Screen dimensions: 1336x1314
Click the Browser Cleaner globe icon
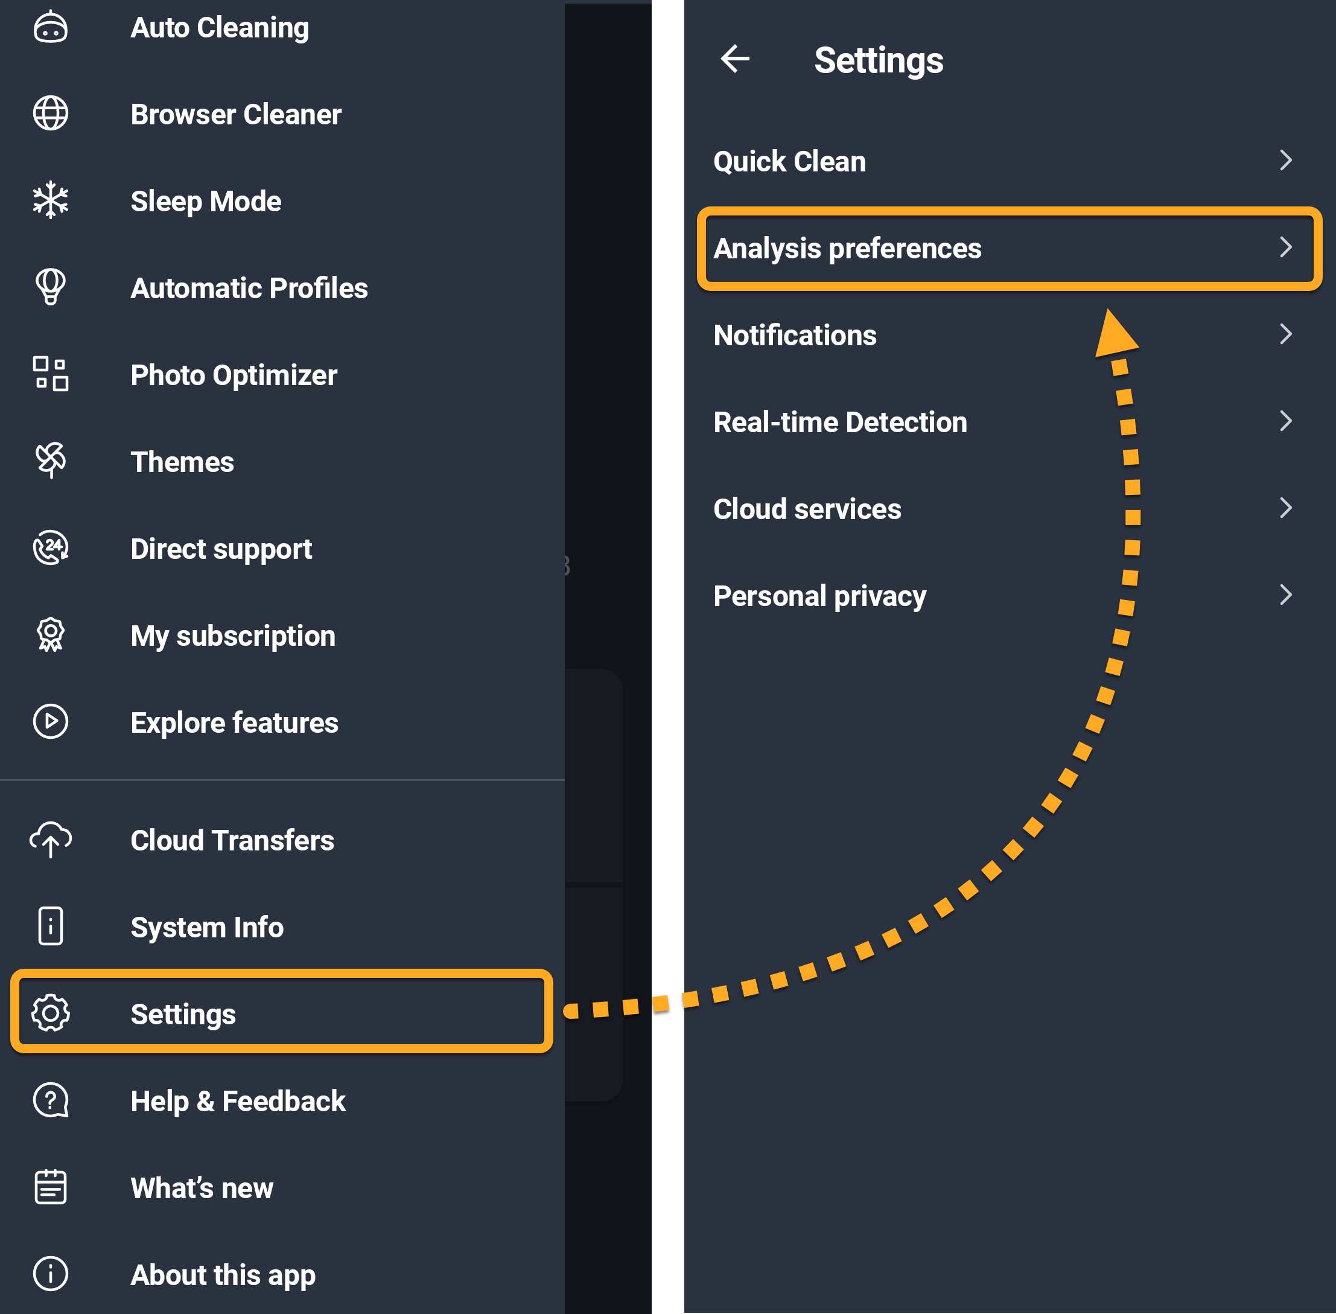click(x=50, y=114)
